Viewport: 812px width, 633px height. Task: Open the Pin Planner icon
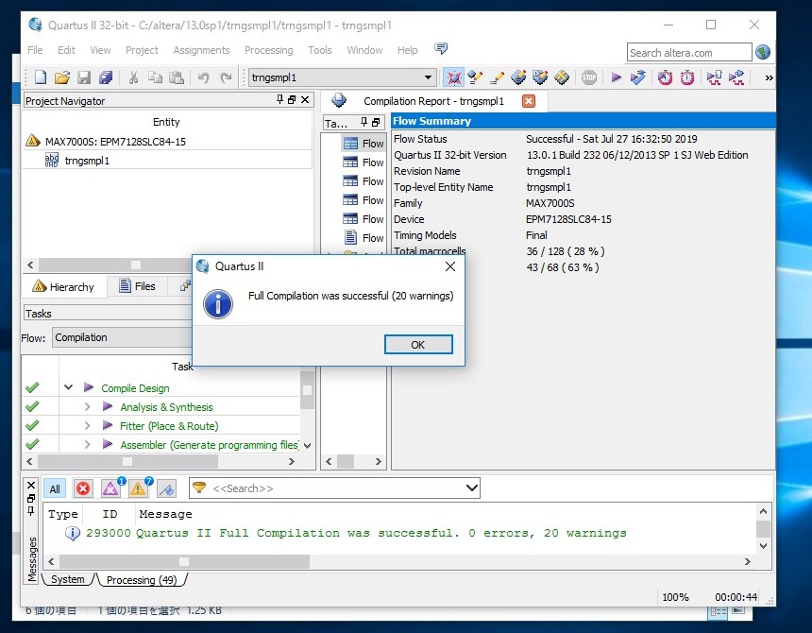point(518,77)
